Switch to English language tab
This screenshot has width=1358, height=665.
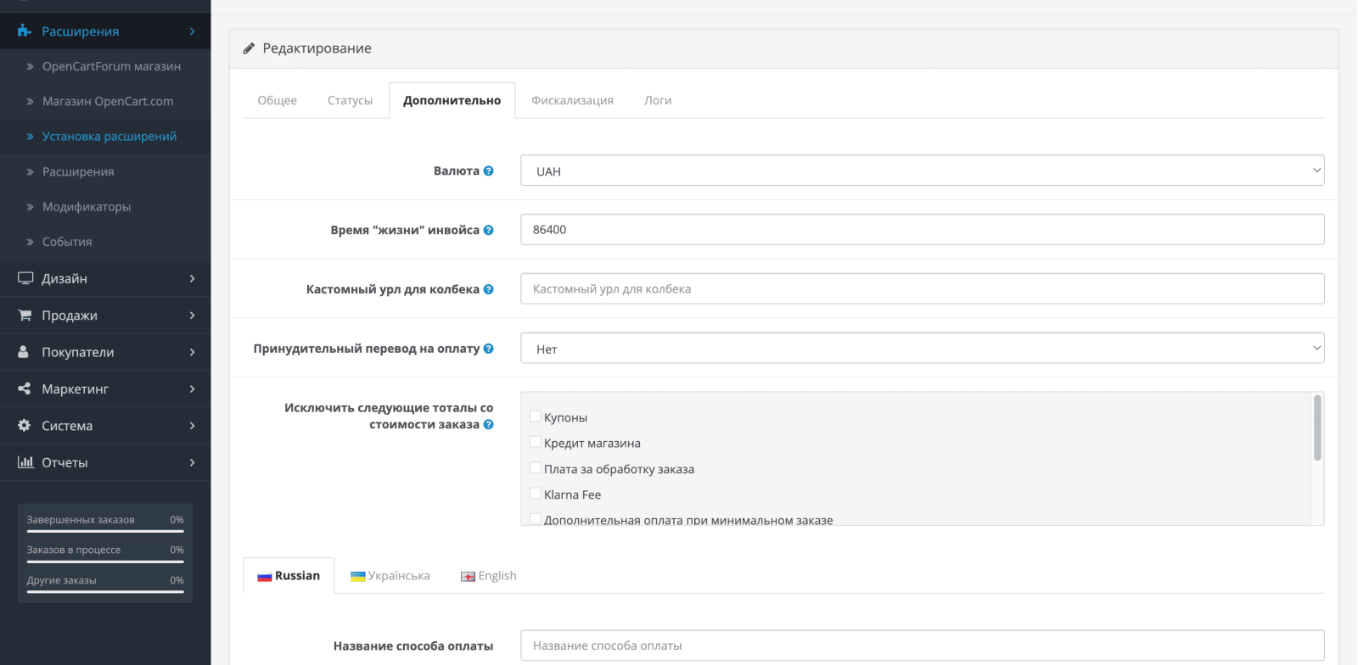pyautogui.click(x=489, y=575)
